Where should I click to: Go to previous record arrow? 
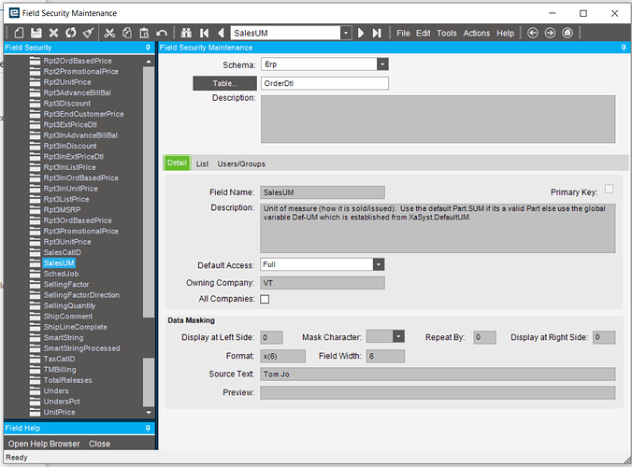[221, 33]
